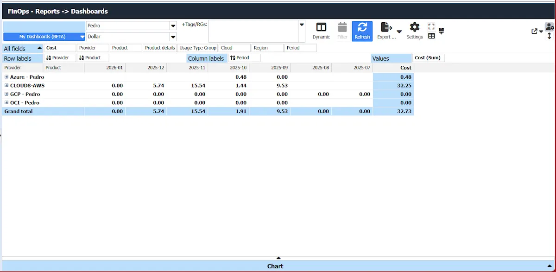Open the Pedro account dropdown
The height and width of the screenshot is (272, 556).
(173, 26)
